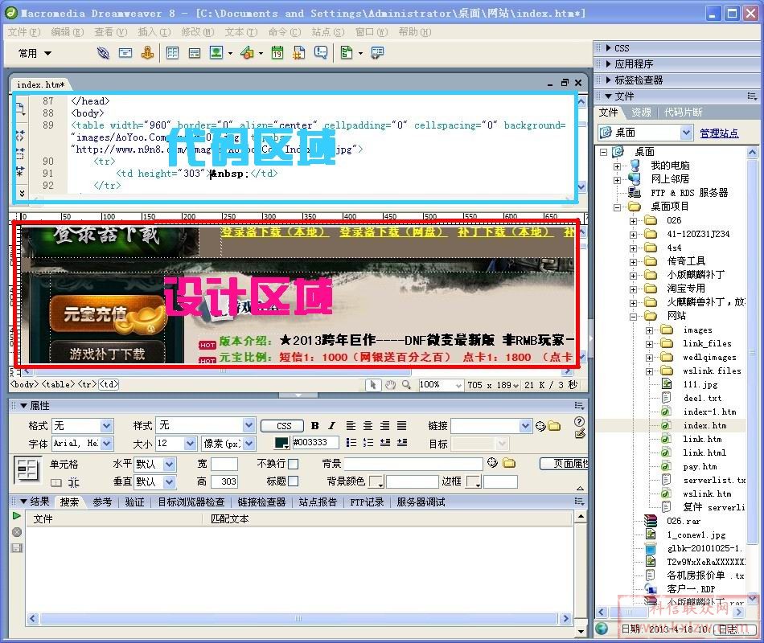764x643 pixels.
Task: Switch to the FTP记录 tab
Action: tap(367, 502)
